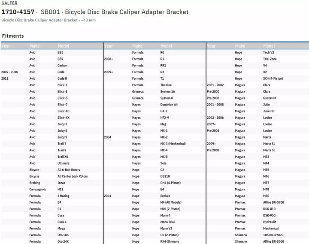This screenshot has width=309, height=244.
Task: Click the Fitments section heading
Action: click(x=13, y=36)
